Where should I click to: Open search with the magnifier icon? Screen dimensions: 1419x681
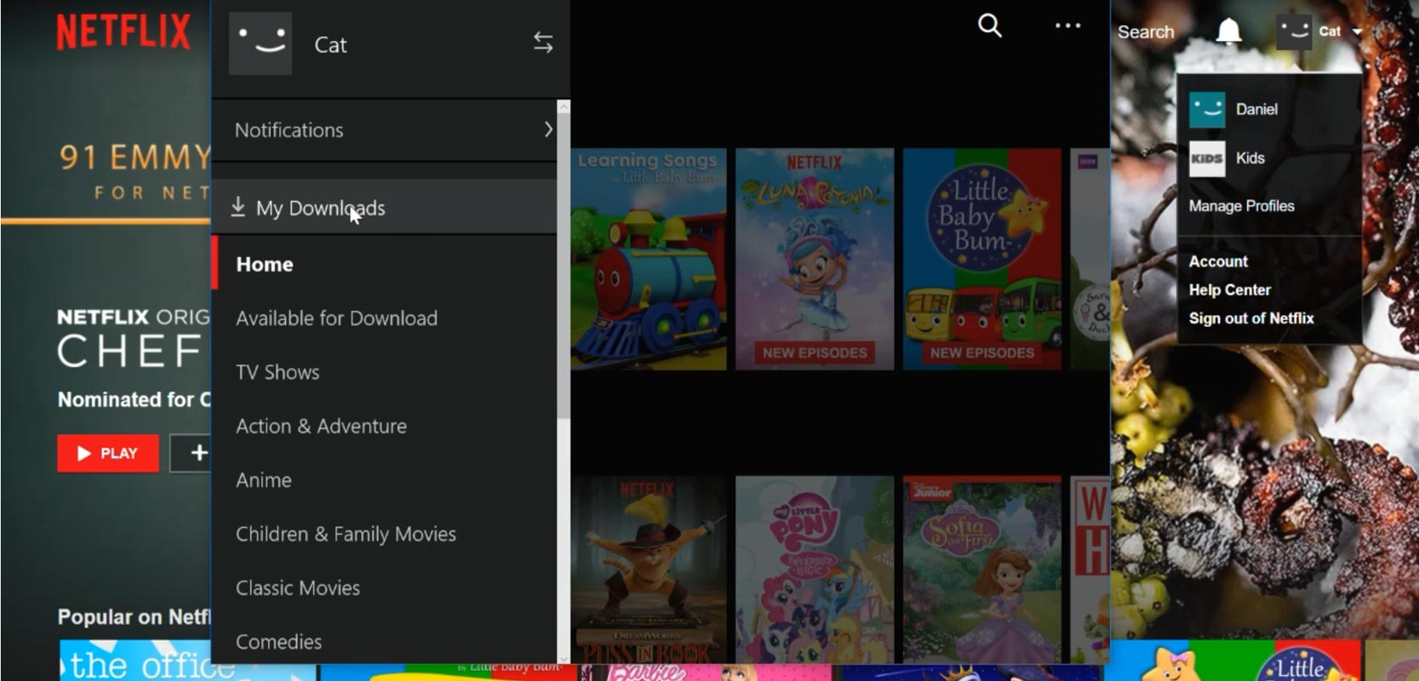(989, 26)
